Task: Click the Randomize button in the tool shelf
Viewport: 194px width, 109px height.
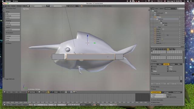Action: tap(13, 30)
